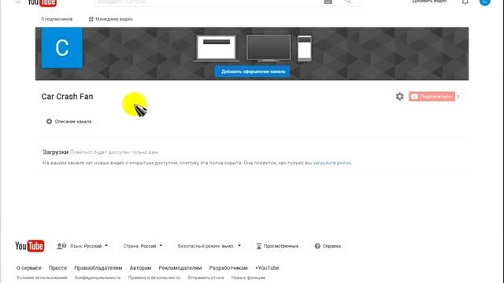Click the hourglass watch history icon
This screenshot has height=283, width=504.
[259, 246]
